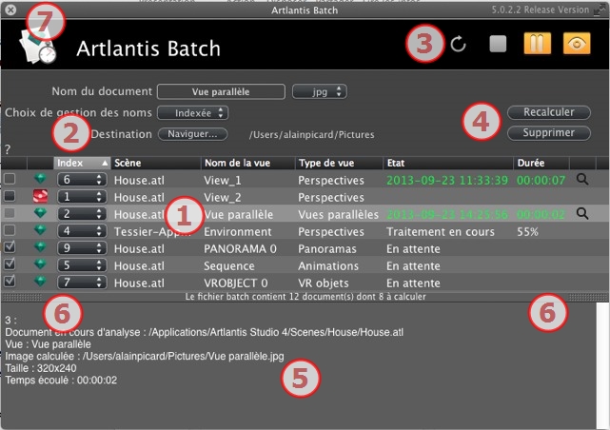The height and width of the screenshot is (430, 610).
Task: Click the green gem icon of PANORAMA 0 row
Action: tap(40, 247)
